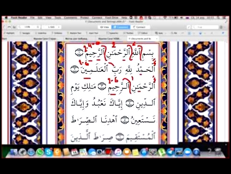Use the Insert Text tool
231x174 pixels.
(92, 33)
